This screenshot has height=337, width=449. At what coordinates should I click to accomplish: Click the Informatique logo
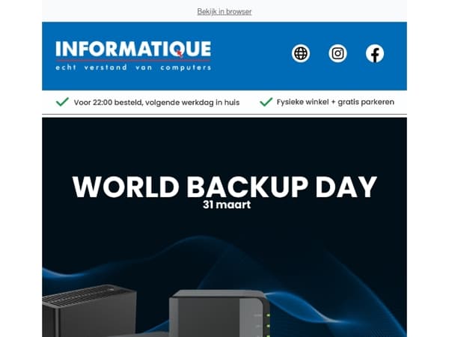[x=133, y=51]
